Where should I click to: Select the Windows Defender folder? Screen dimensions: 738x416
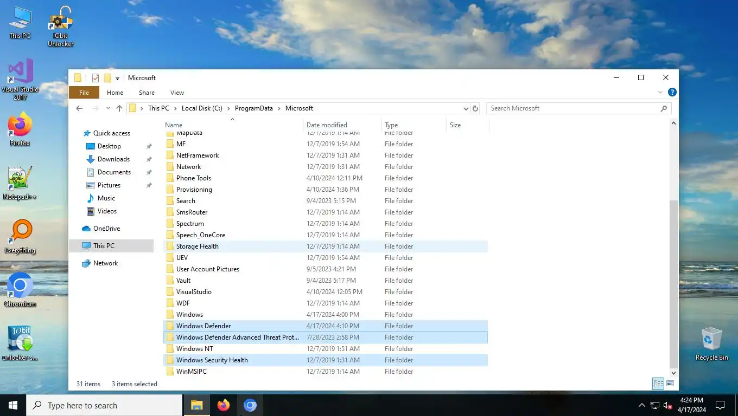[x=326, y=326]
